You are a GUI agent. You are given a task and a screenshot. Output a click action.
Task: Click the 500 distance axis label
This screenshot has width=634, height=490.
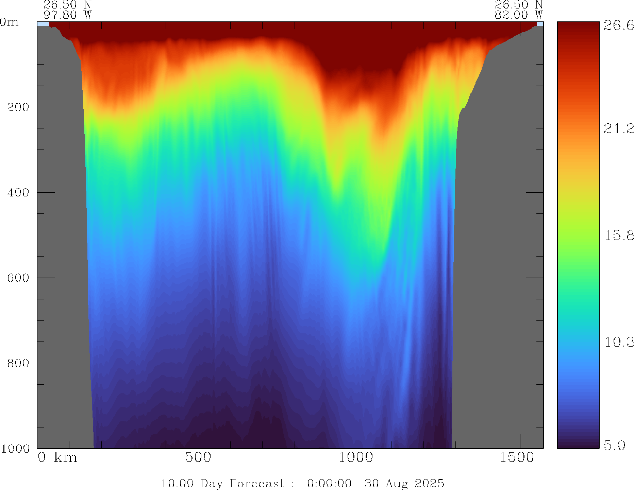pyautogui.click(x=198, y=458)
